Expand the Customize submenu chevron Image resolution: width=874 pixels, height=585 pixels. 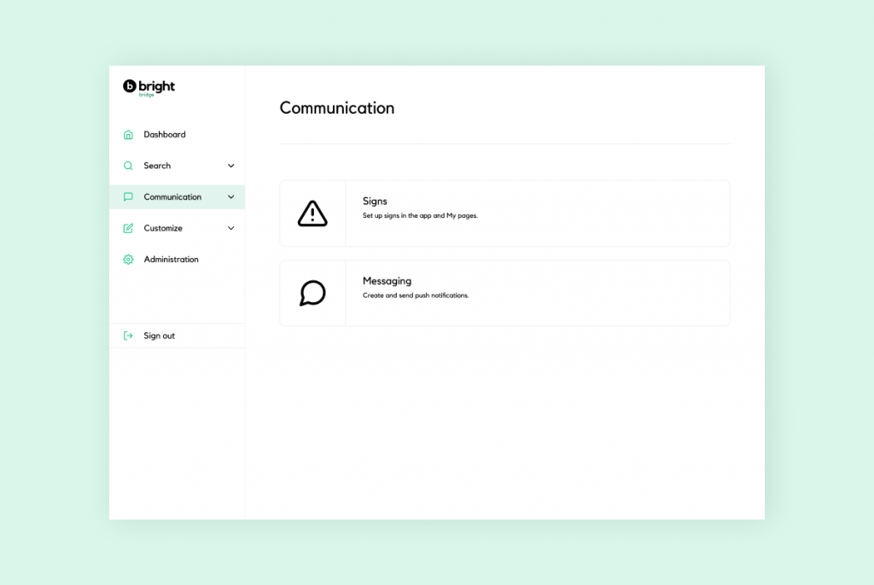[x=230, y=228]
